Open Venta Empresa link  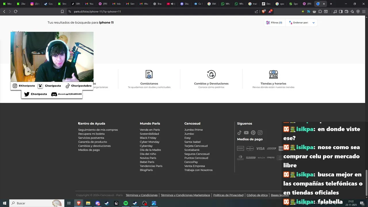click(x=195, y=166)
